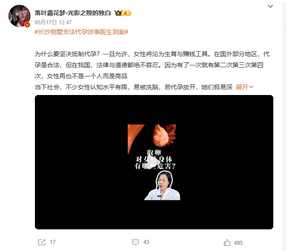Open the post options chevron menu
This screenshot has height=251, width=287.
pyautogui.click(x=270, y=6)
